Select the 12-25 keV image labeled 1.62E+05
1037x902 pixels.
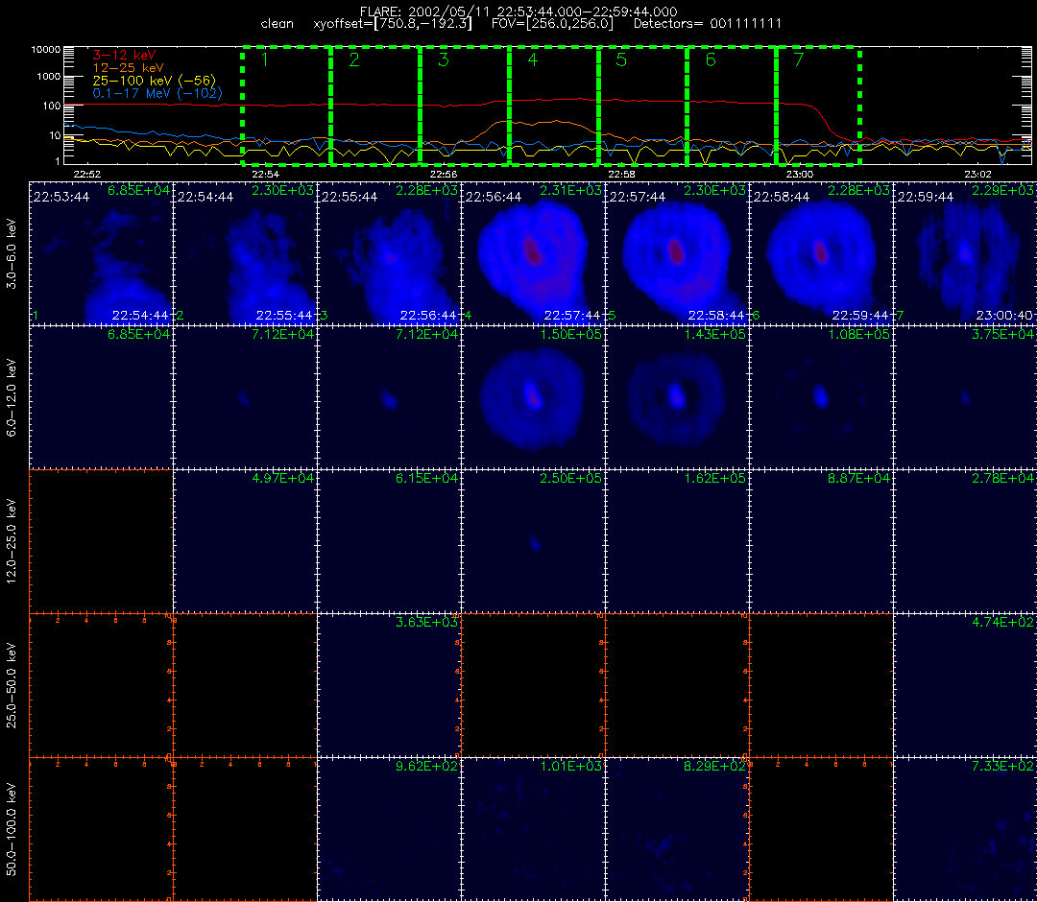tap(678, 541)
